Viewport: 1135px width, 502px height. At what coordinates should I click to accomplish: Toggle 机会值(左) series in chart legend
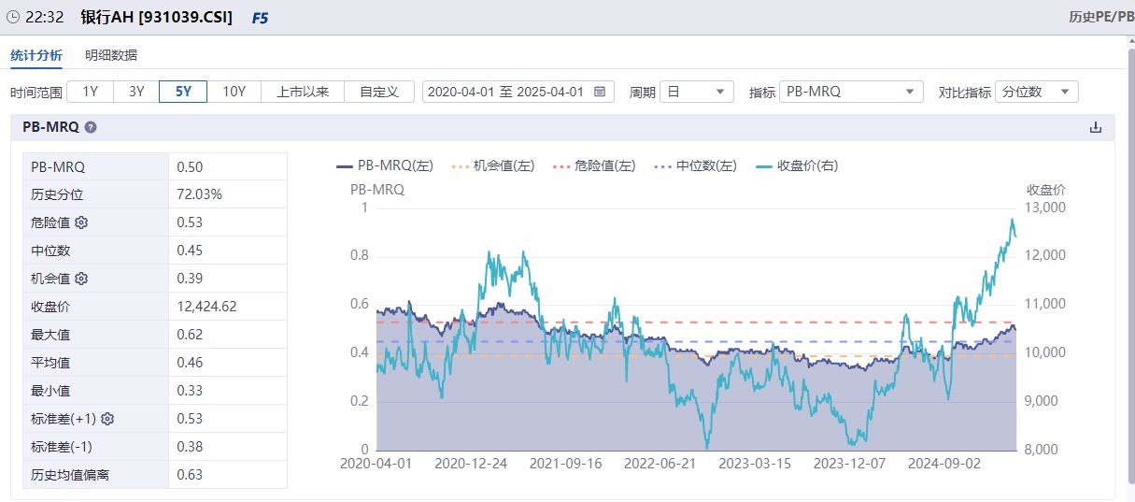(x=492, y=165)
